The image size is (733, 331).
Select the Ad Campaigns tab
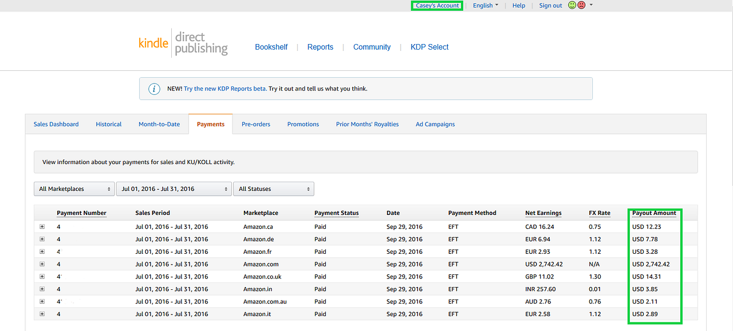pyautogui.click(x=435, y=124)
